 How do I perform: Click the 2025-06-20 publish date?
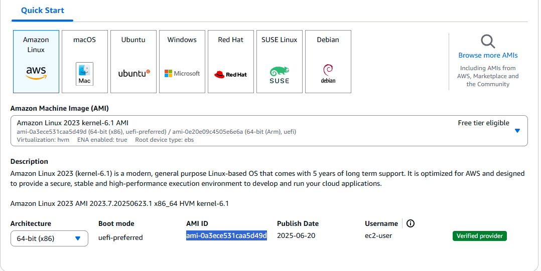pyautogui.click(x=296, y=236)
